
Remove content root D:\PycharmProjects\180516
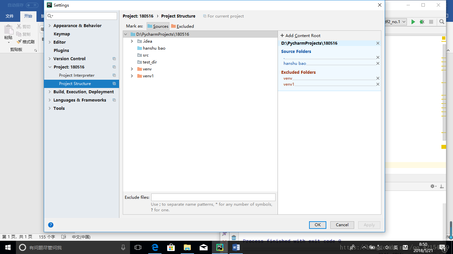pyautogui.click(x=378, y=43)
